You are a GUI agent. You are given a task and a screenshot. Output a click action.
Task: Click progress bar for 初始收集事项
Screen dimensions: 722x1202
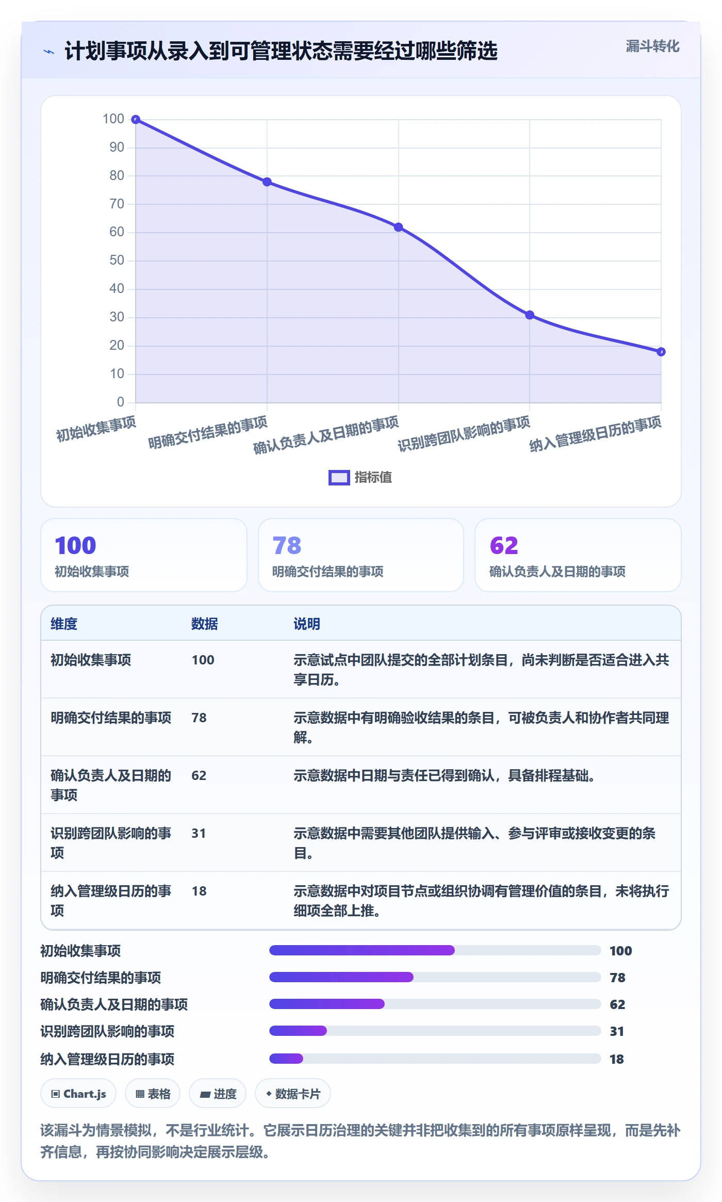click(x=435, y=950)
